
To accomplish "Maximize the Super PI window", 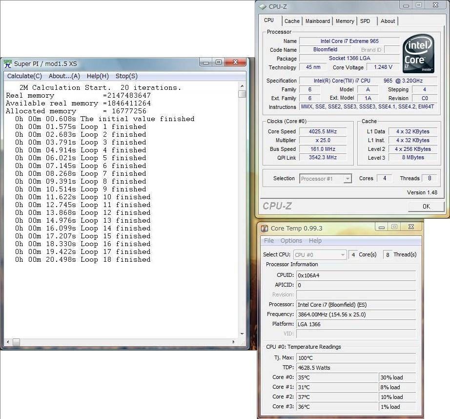I will point(219,63).
